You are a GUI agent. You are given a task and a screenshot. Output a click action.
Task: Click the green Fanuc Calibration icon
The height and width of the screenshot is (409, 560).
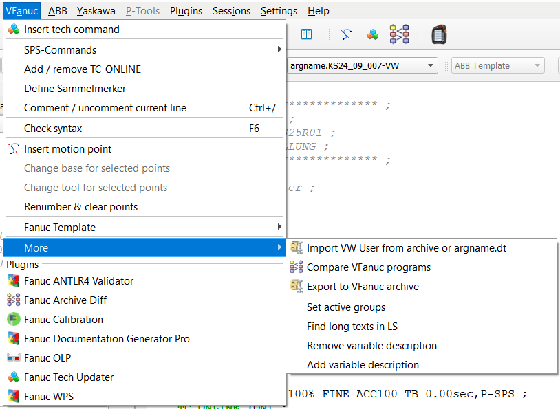pos(14,320)
